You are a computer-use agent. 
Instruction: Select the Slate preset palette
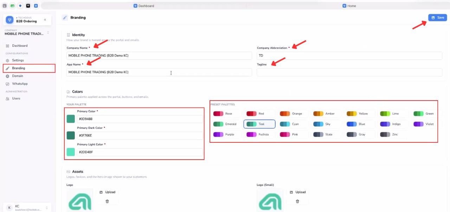coord(326,134)
